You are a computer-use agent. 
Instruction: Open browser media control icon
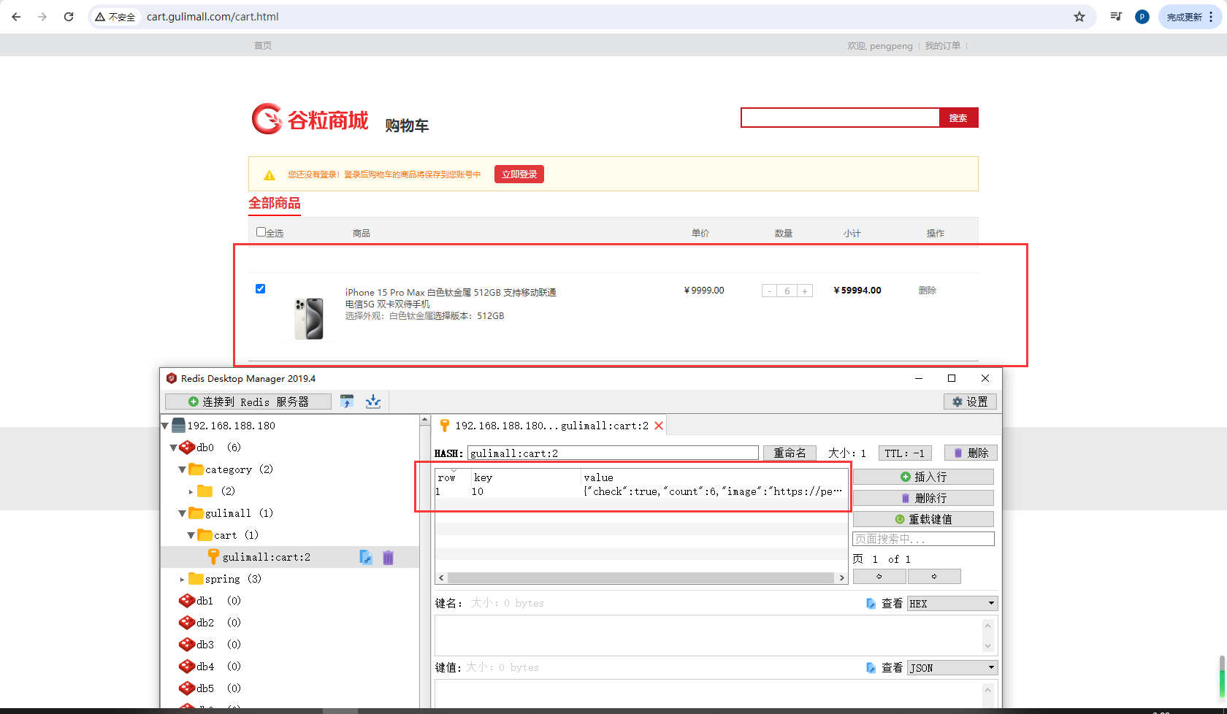click(x=1116, y=16)
